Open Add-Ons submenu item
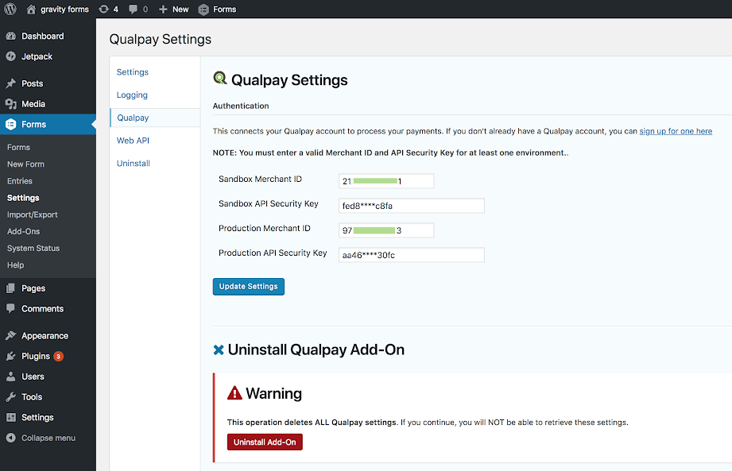 23,231
